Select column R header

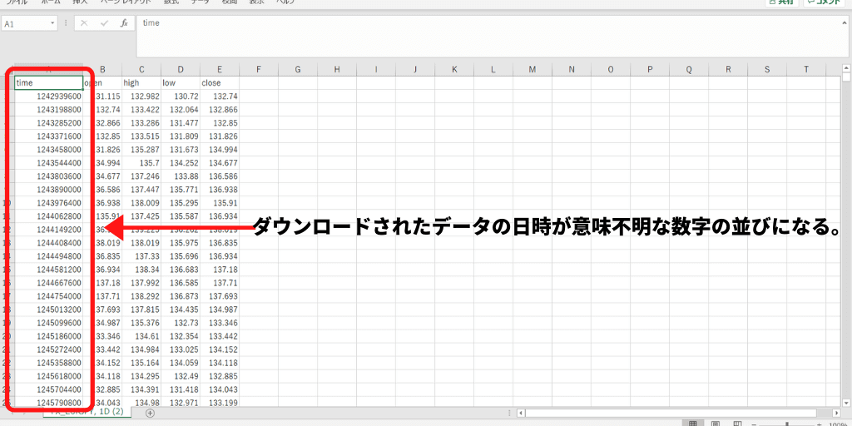point(728,70)
